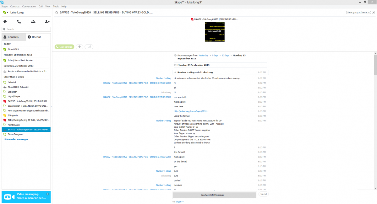Click the create group icon
Image resolution: width=377 pixels, height=204 pixels.
click(x=33, y=22)
